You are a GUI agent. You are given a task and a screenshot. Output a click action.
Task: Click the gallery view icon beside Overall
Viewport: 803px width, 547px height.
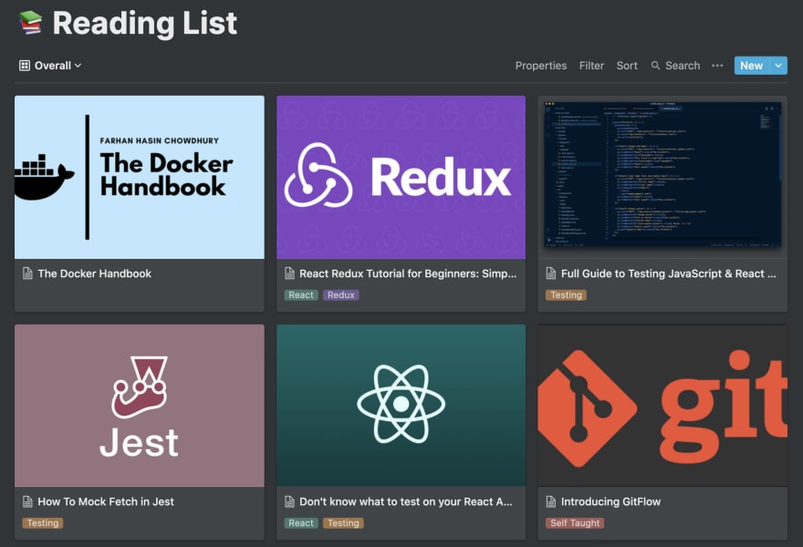tap(24, 66)
